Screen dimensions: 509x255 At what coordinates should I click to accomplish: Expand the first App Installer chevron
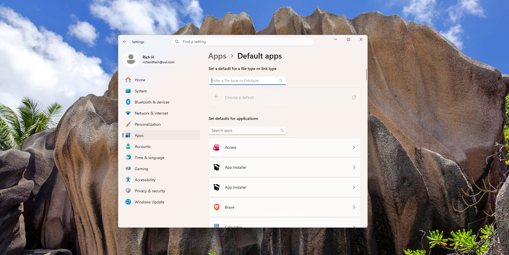tap(354, 167)
